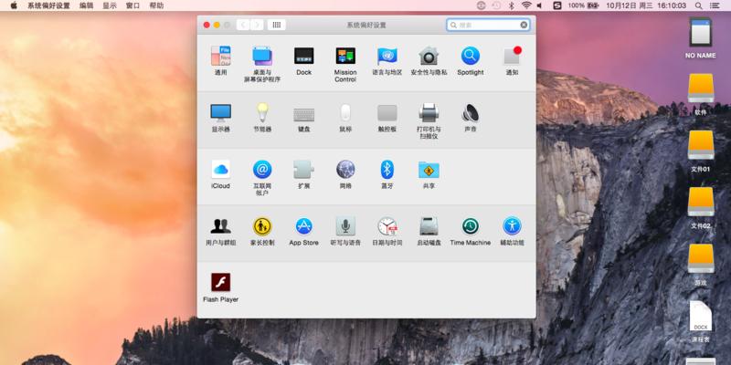The width and height of the screenshot is (731, 365).
Task: Click the back navigation arrow
Action: point(243,25)
